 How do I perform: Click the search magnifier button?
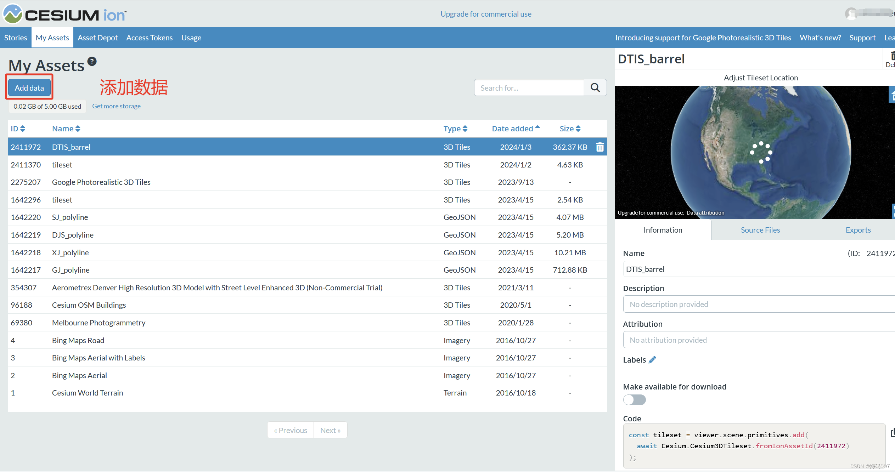(595, 87)
